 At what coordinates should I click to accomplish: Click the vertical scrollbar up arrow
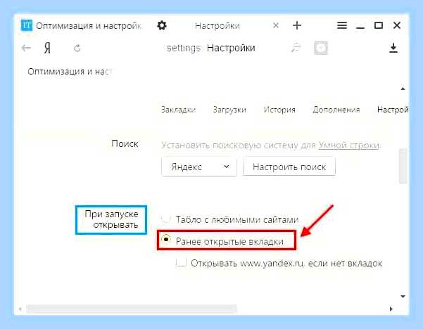coord(403,89)
